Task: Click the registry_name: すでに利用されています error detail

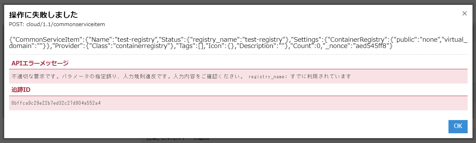Action: click(299, 76)
